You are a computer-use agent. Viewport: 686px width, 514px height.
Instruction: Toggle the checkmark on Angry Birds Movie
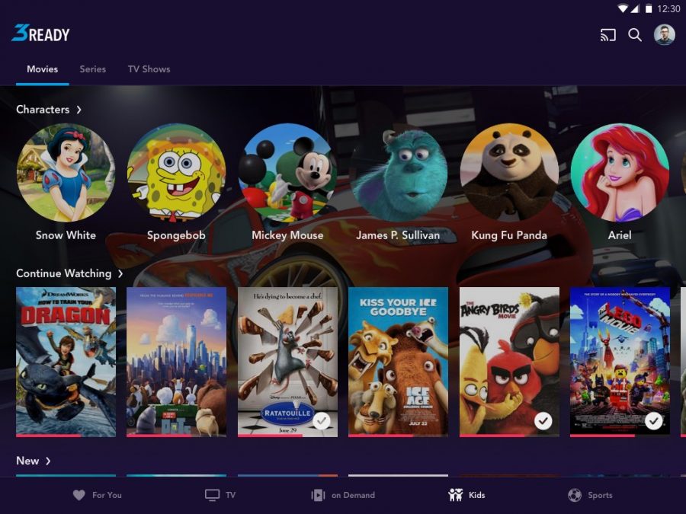click(x=543, y=420)
